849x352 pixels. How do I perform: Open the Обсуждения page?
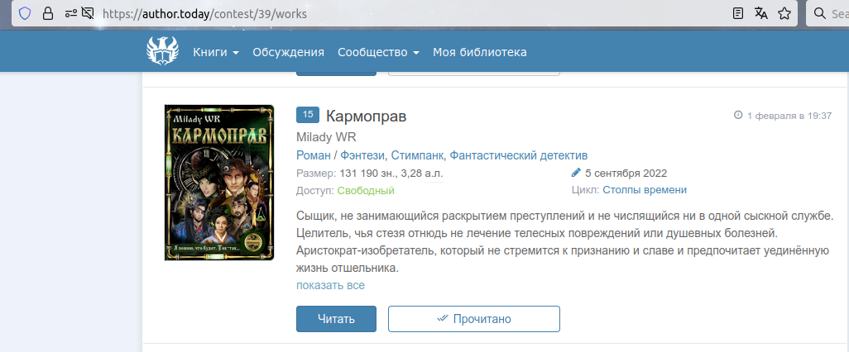tap(288, 52)
